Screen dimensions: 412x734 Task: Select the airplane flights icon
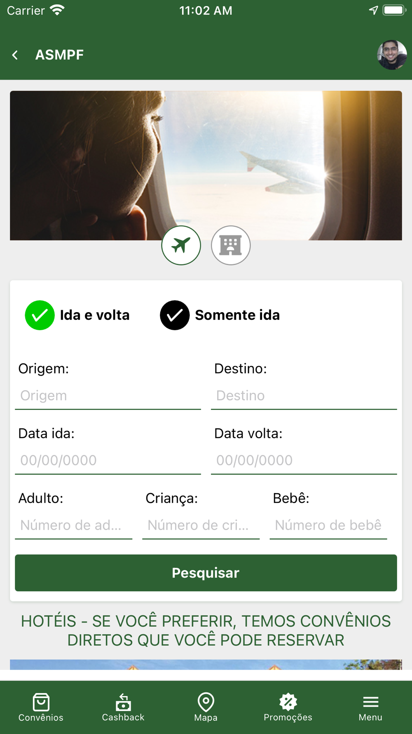click(x=181, y=245)
